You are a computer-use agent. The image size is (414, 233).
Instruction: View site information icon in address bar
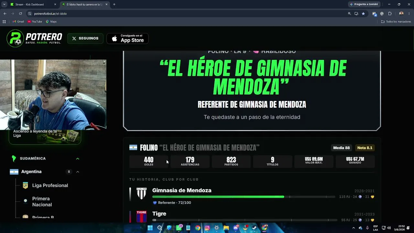(30, 14)
